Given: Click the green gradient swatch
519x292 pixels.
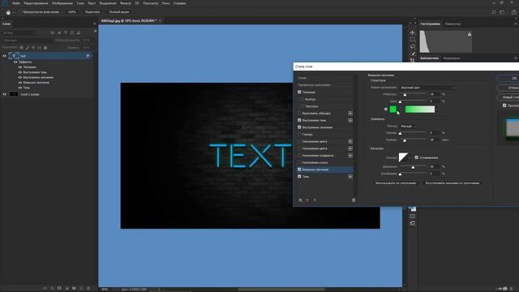Looking at the screenshot, I should pos(420,109).
